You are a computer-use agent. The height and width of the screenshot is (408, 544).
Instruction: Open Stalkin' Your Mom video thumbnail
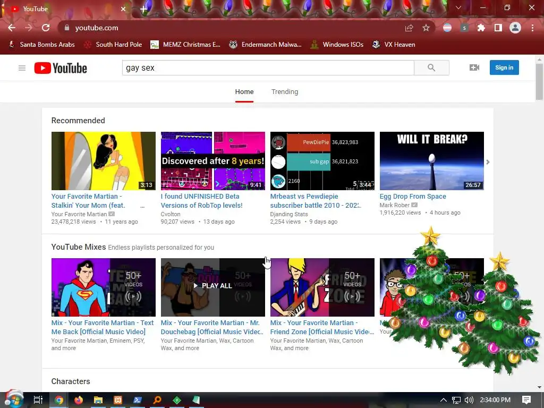pos(104,161)
